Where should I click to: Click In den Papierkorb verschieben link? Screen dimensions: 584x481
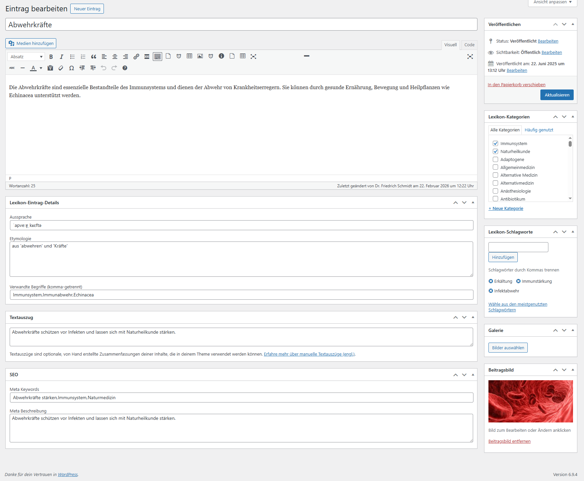[x=516, y=85]
